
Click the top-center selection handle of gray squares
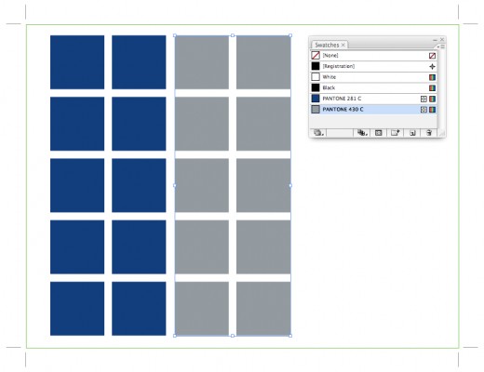pos(233,35)
